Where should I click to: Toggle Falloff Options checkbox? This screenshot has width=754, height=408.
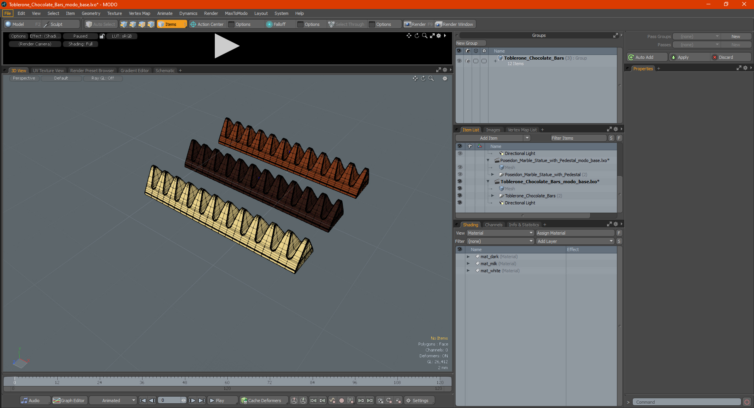point(300,24)
